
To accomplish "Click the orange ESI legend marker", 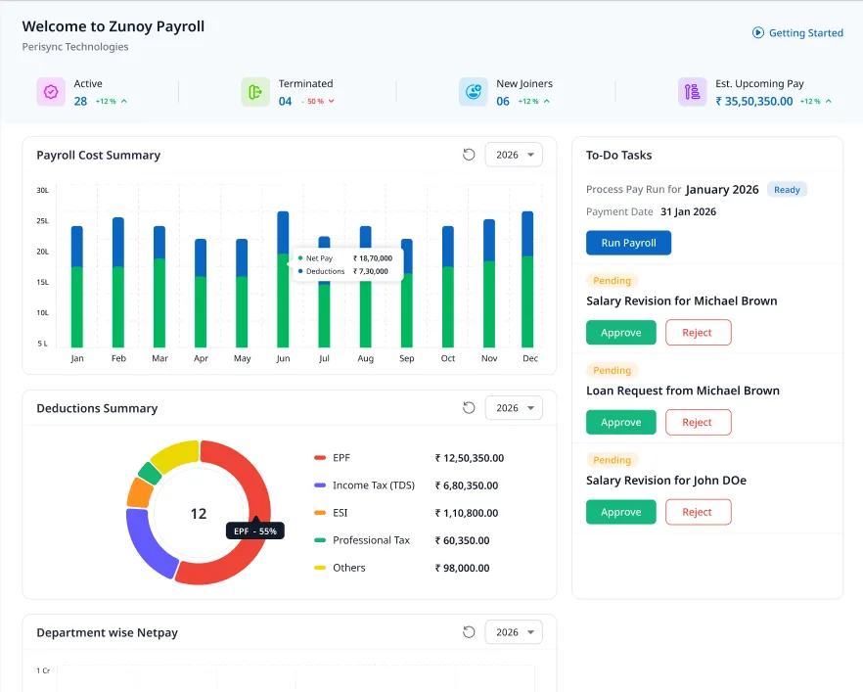I will 320,513.
